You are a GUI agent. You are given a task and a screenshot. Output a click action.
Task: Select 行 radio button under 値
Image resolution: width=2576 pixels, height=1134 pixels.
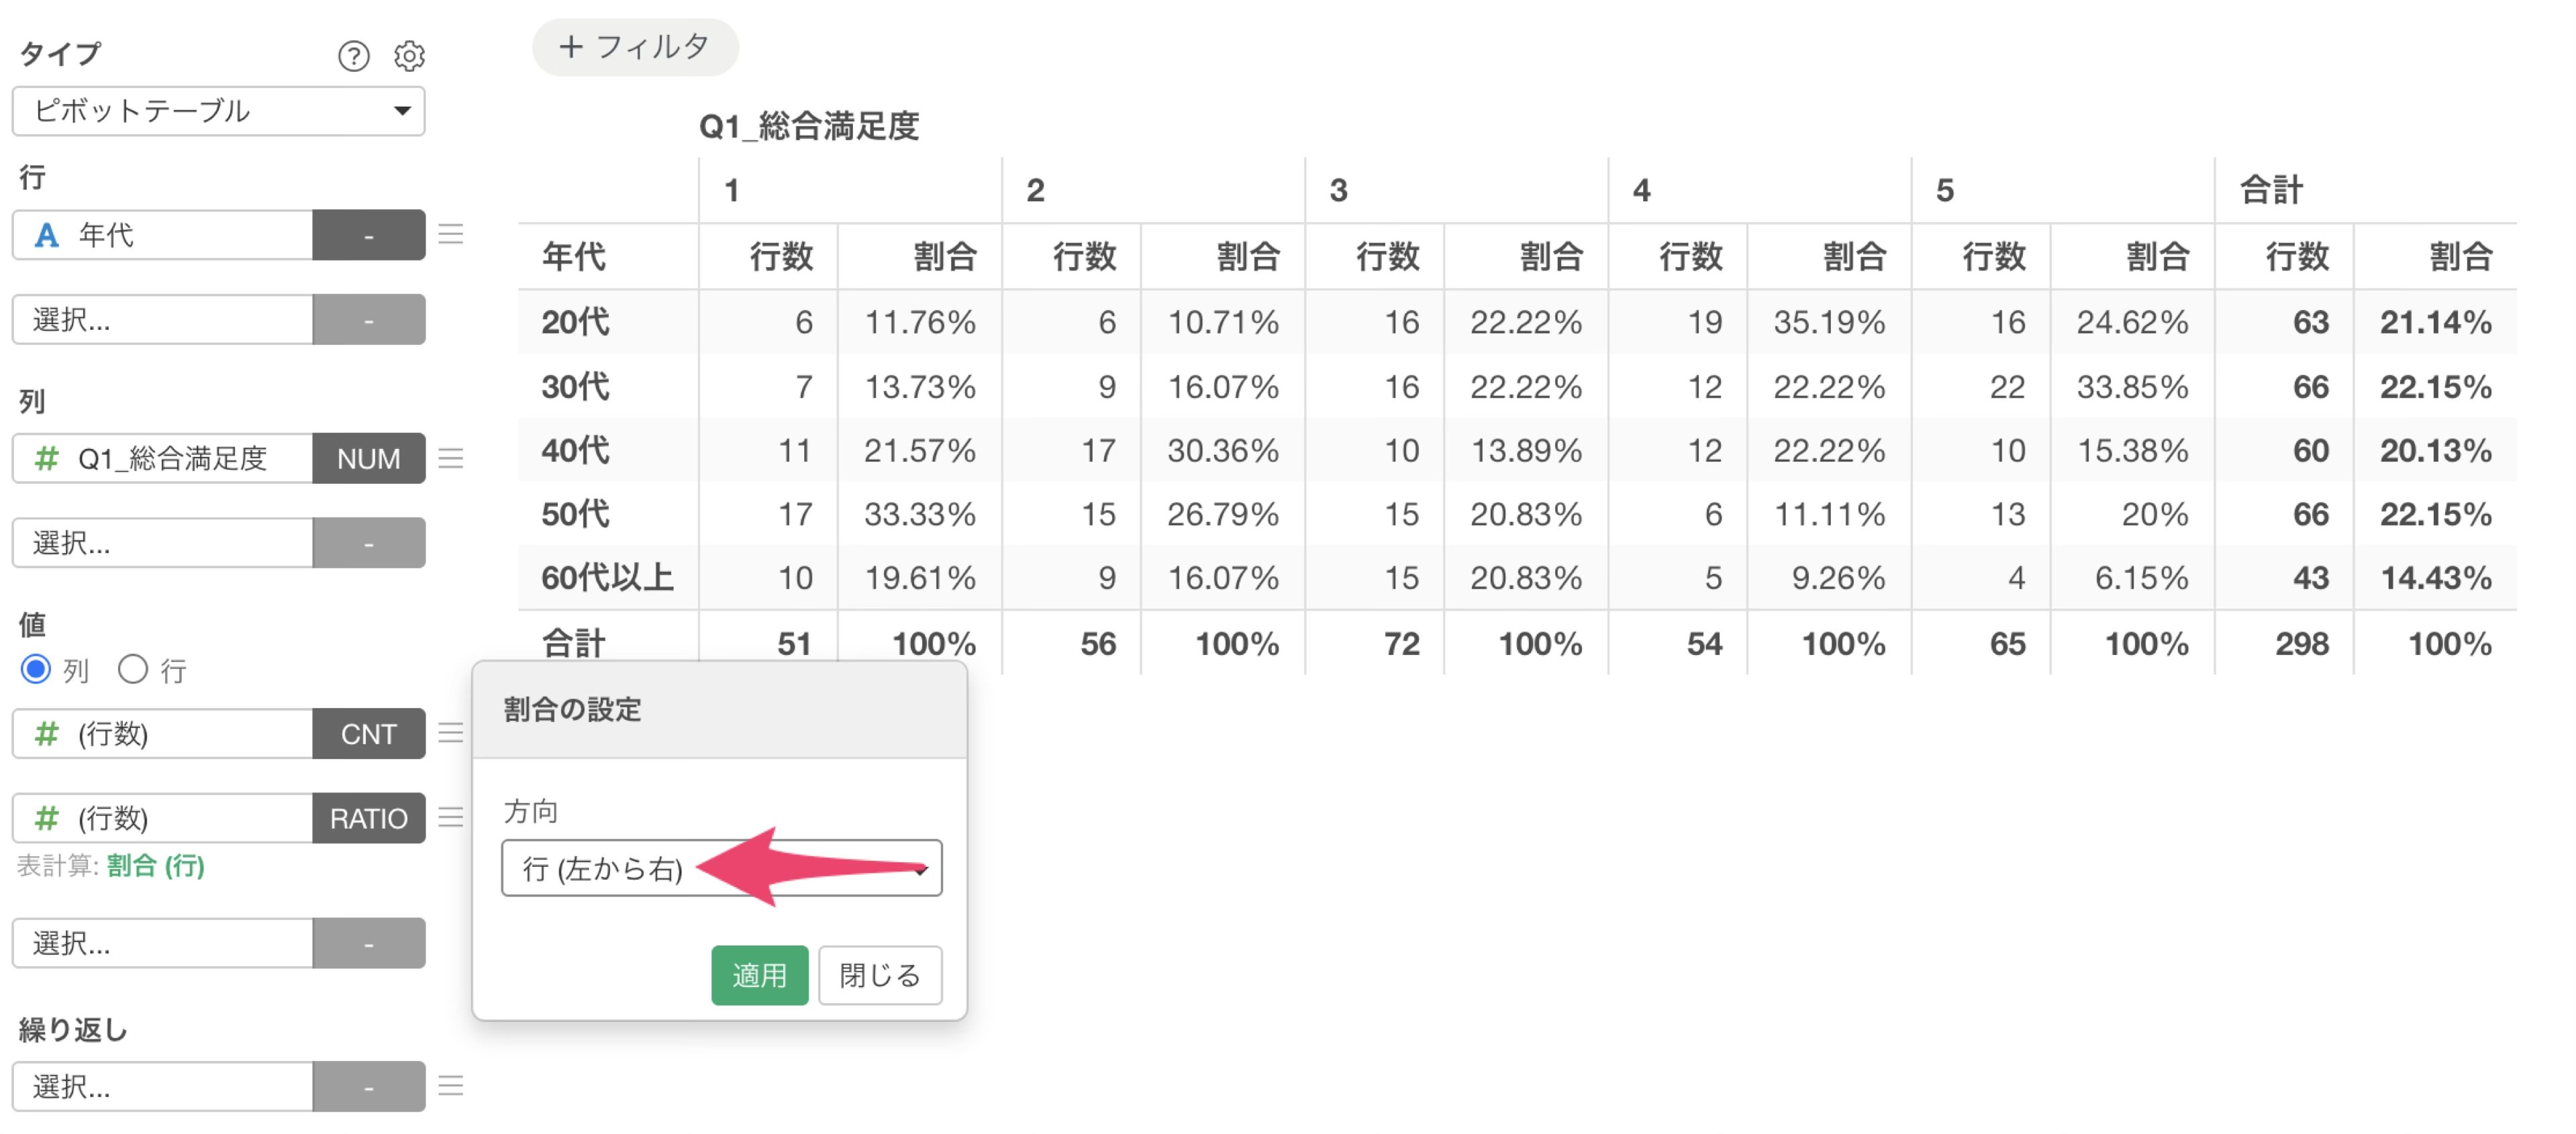point(133,669)
